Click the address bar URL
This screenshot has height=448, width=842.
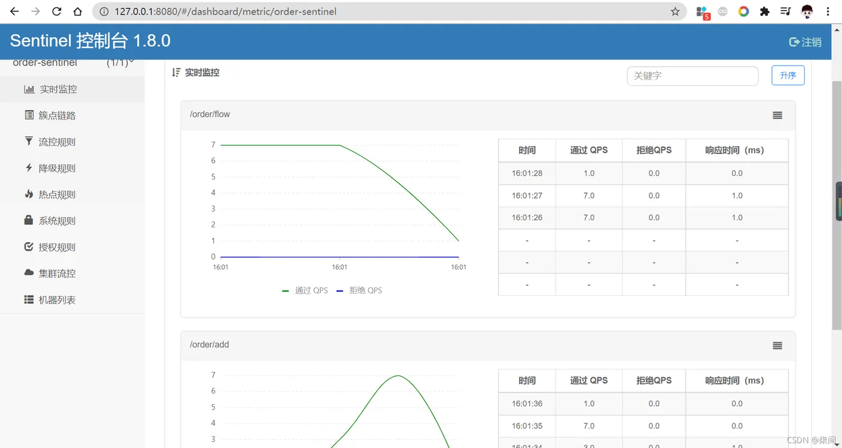coord(226,11)
